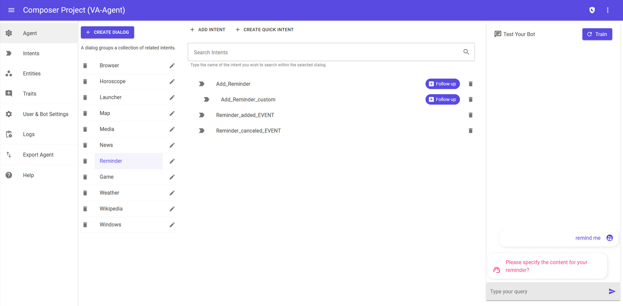Click the Export Agent icon
The height and width of the screenshot is (306, 623).
point(8,154)
